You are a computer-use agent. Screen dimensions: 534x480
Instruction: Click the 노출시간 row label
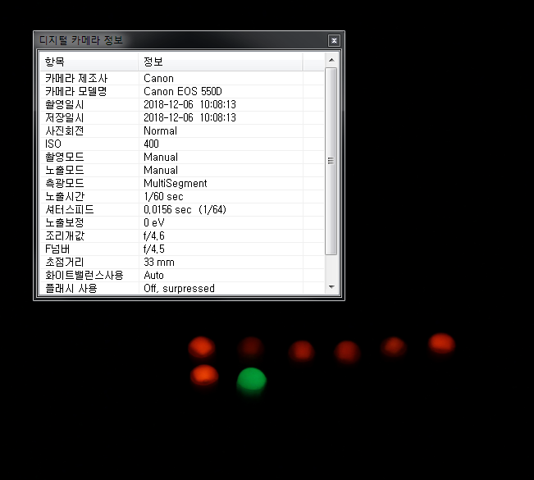(64, 197)
